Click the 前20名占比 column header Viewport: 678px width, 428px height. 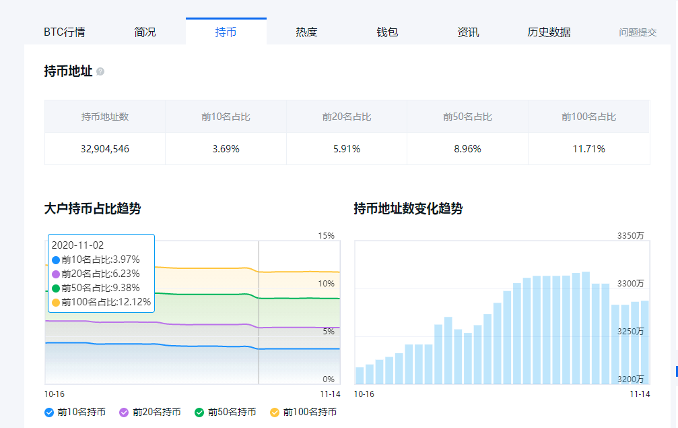pos(347,117)
